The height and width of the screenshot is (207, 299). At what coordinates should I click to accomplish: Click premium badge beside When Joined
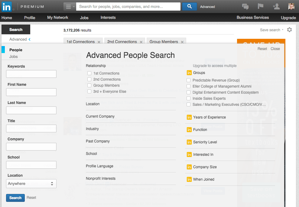point(189,179)
